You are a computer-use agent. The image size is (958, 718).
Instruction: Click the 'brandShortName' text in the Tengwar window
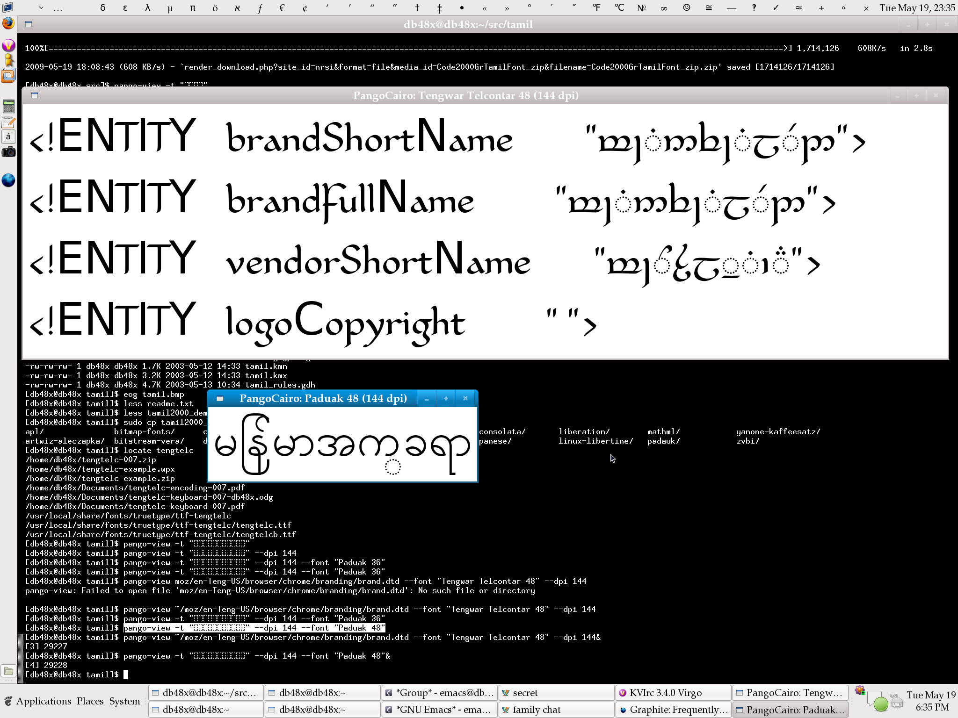[370, 136]
